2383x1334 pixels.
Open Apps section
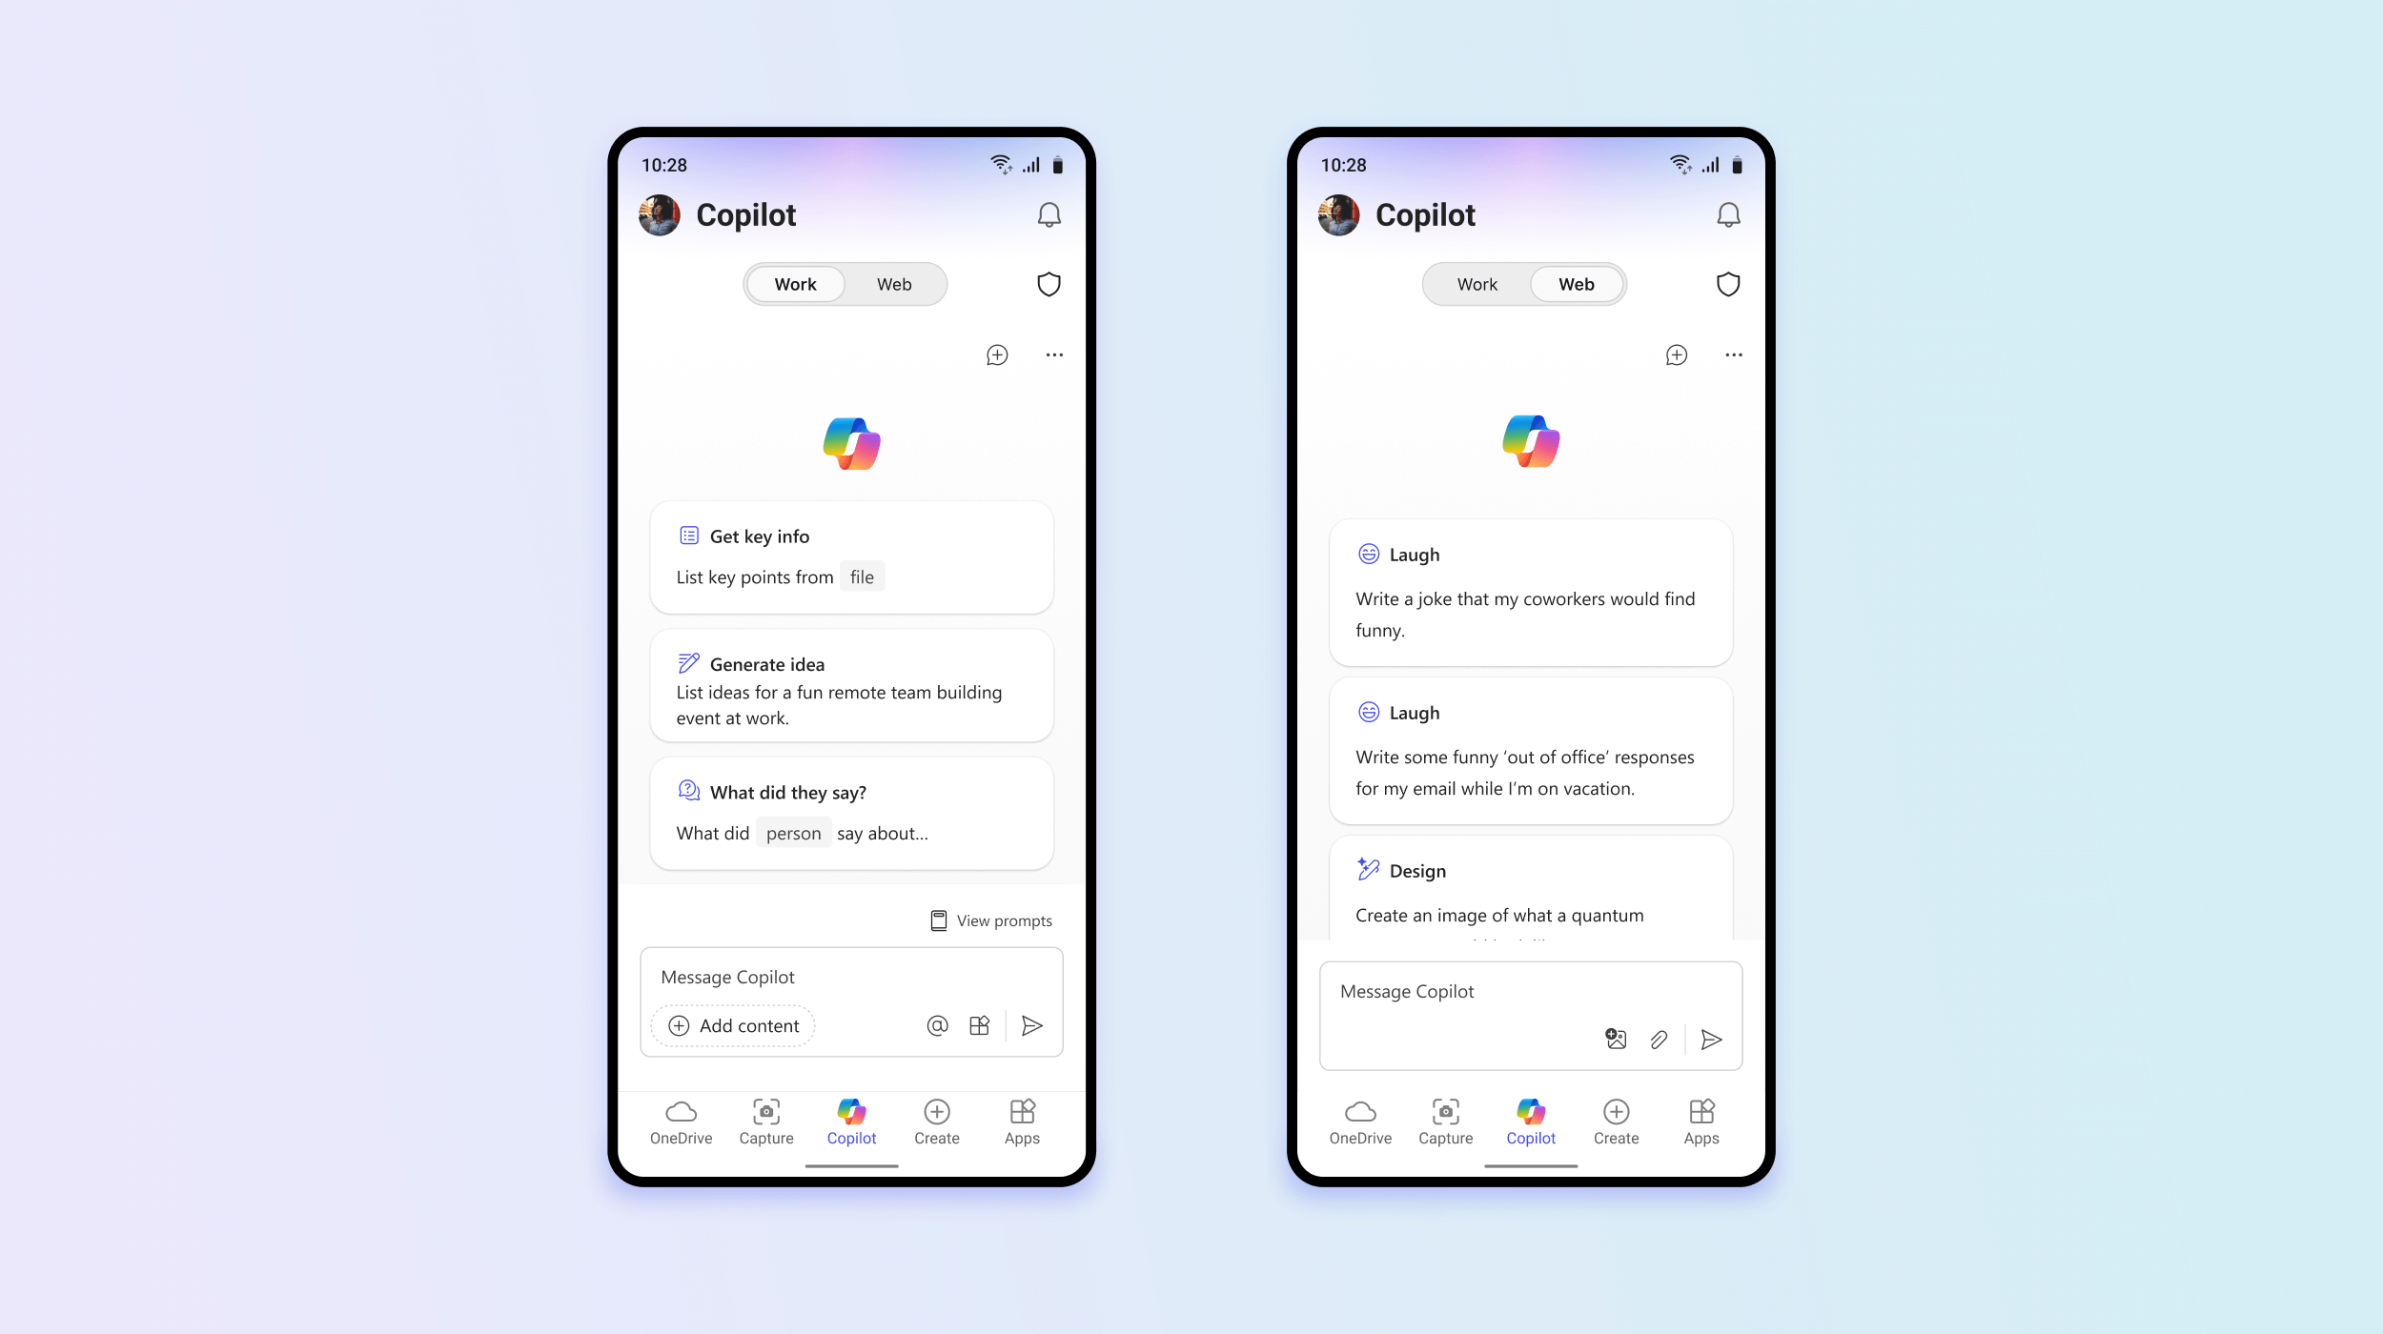click(1021, 1120)
